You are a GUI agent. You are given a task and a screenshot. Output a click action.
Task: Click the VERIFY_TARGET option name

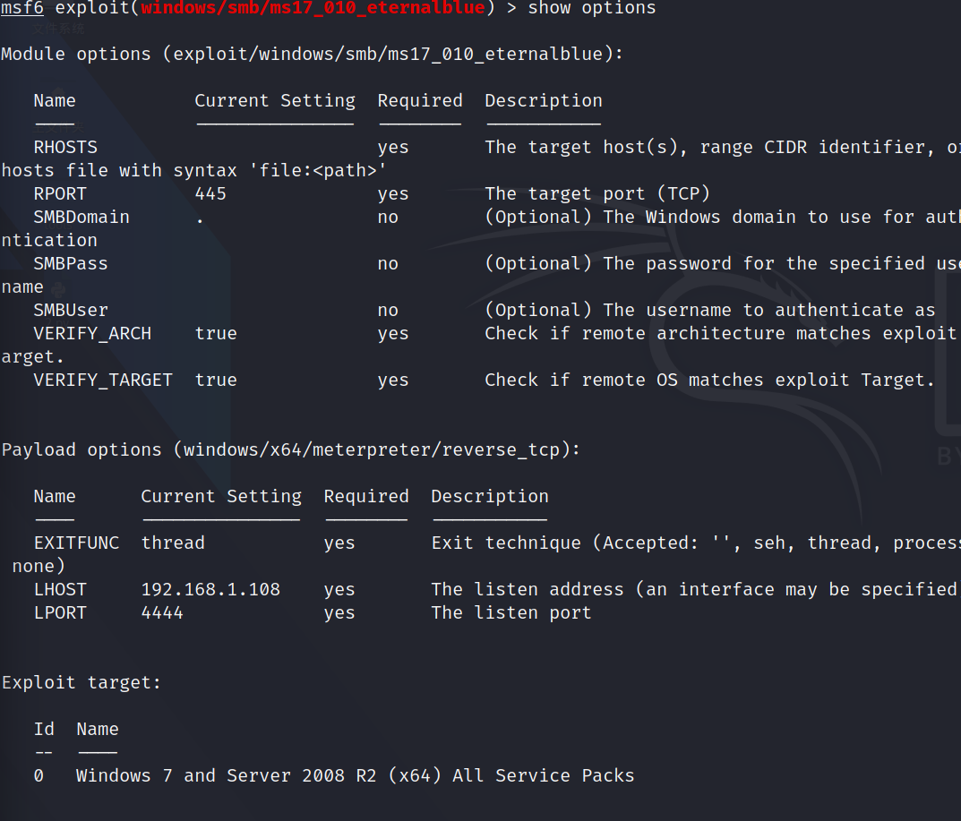tap(103, 380)
